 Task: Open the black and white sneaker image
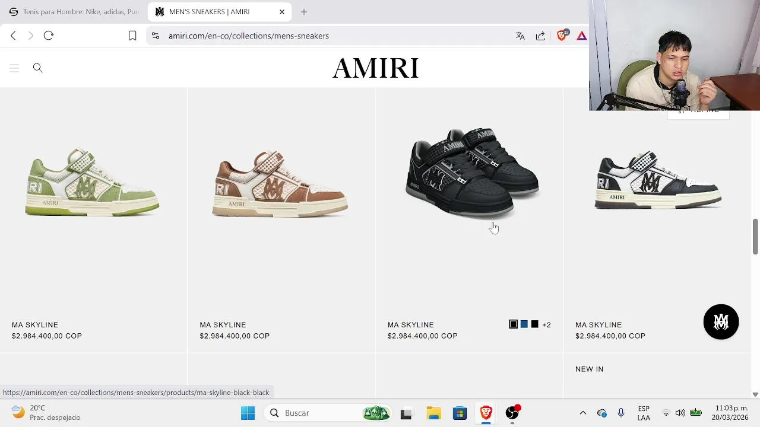(658, 180)
